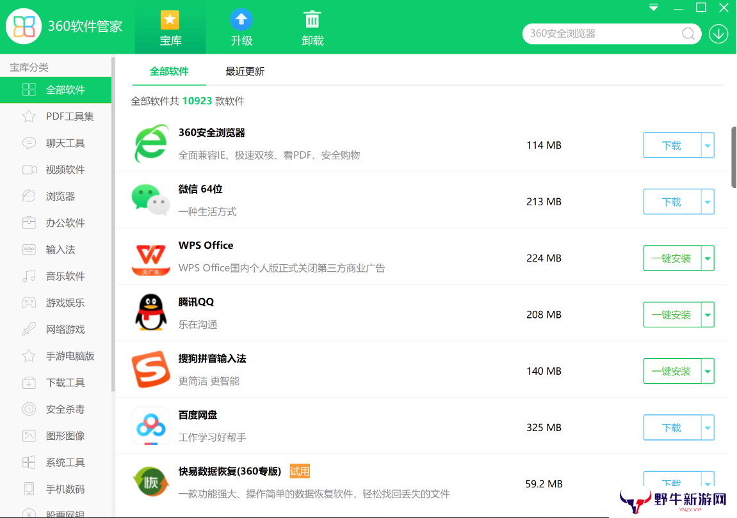Image resolution: width=737 pixels, height=518 pixels.
Task: Open the 宝库 star tab
Action: [x=170, y=27]
